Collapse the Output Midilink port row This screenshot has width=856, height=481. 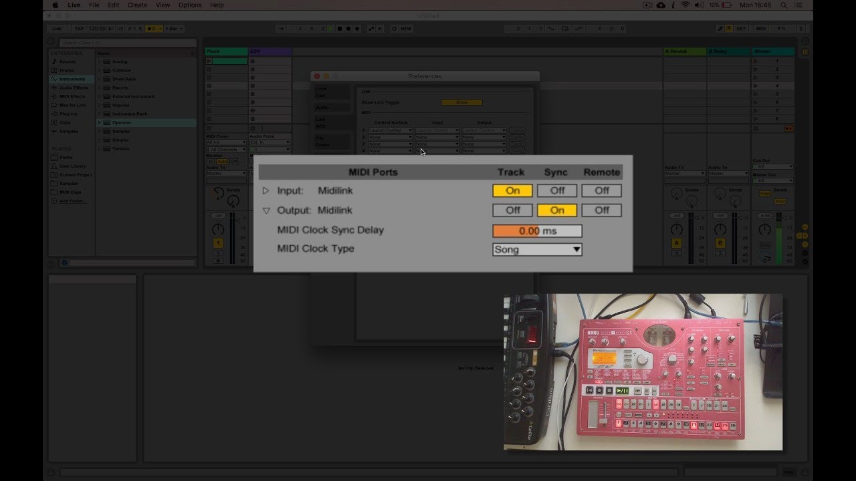(265, 210)
